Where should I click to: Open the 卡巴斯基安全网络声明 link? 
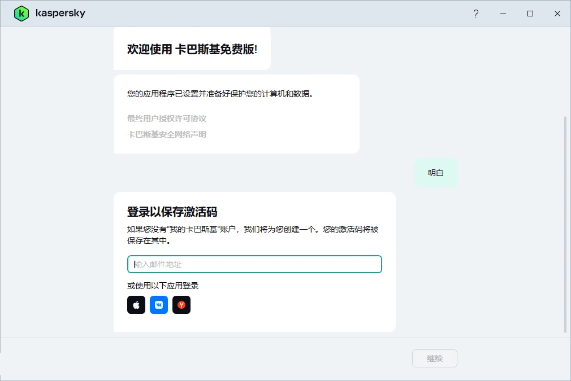167,134
